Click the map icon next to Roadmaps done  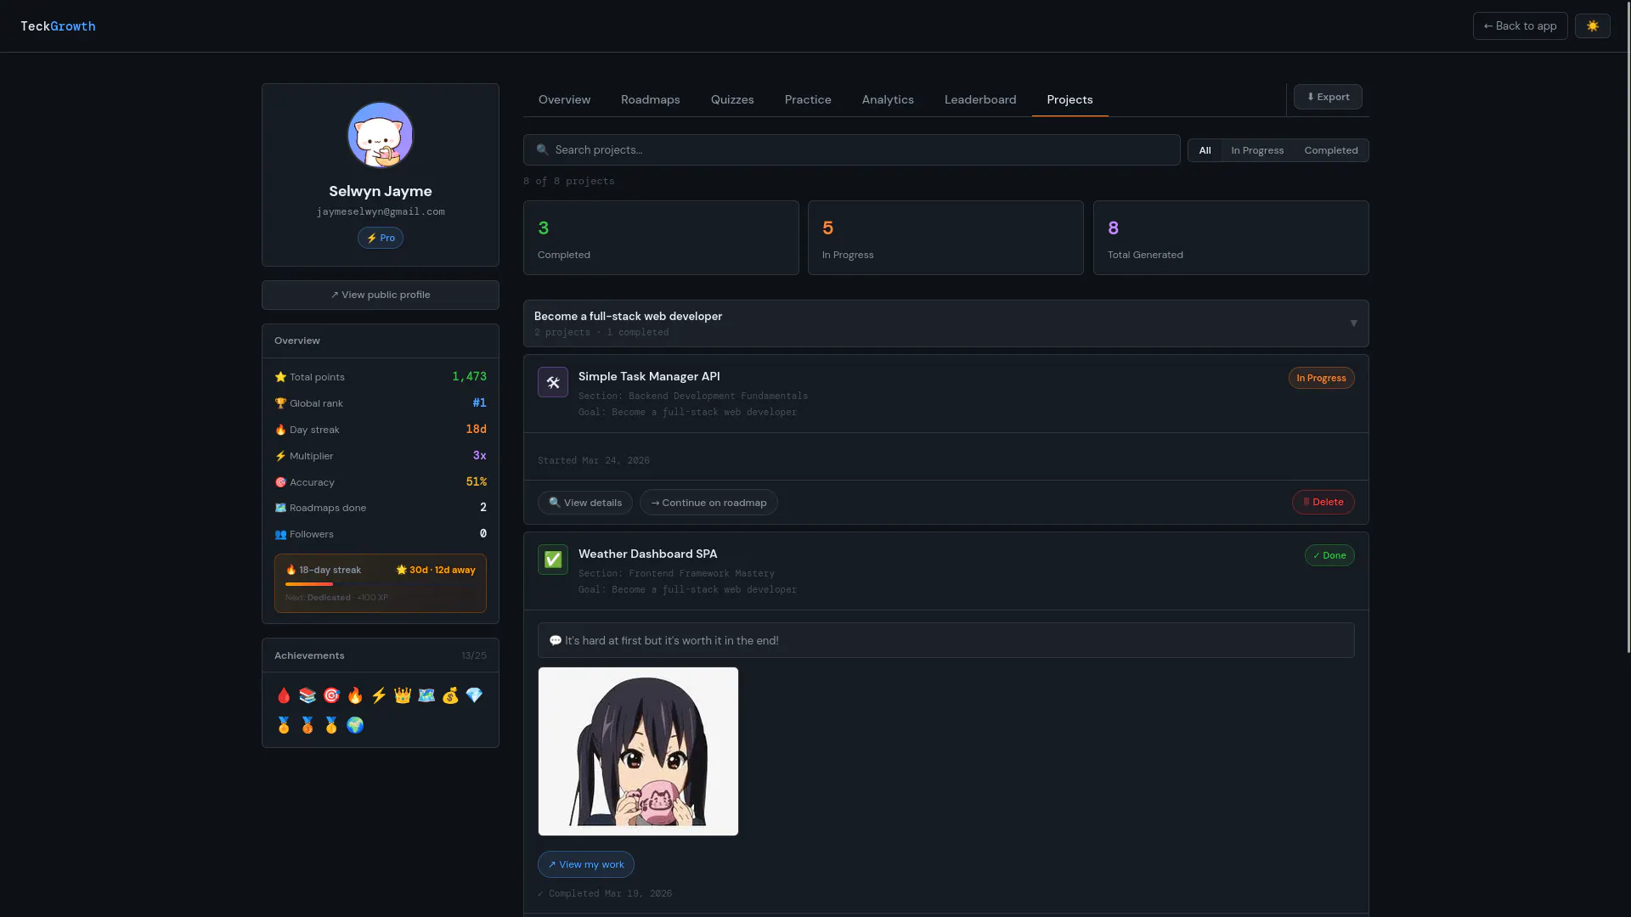(x=280, y=508)
